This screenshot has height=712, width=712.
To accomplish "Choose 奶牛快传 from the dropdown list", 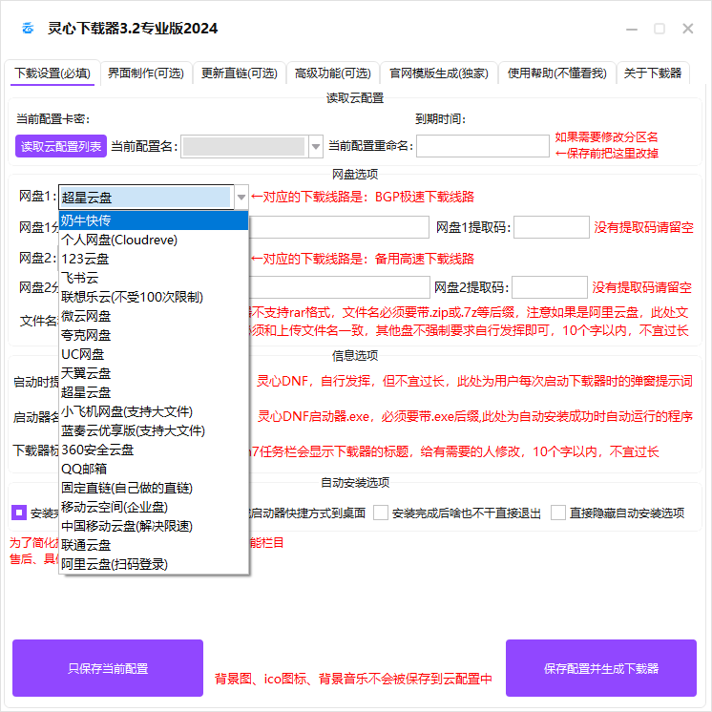I will (x=153, y=220).
